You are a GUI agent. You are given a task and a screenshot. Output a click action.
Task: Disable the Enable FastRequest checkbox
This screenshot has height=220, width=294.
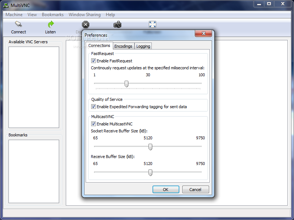(x=93, y=60)
